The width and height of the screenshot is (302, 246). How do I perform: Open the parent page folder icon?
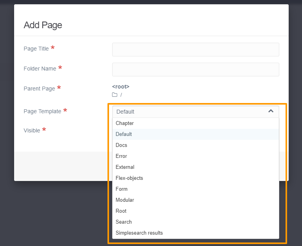(115, 95)
